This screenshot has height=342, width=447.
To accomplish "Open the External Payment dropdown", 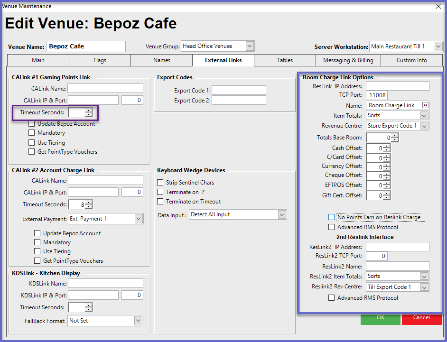I will pyautogui.click(x=139, y=219).
